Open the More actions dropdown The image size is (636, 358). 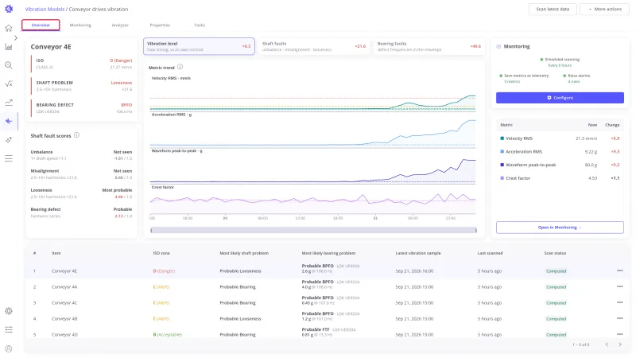[x=605, y=9]
